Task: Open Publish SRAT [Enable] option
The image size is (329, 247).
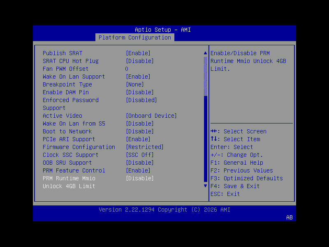Action: click(138, 53)
